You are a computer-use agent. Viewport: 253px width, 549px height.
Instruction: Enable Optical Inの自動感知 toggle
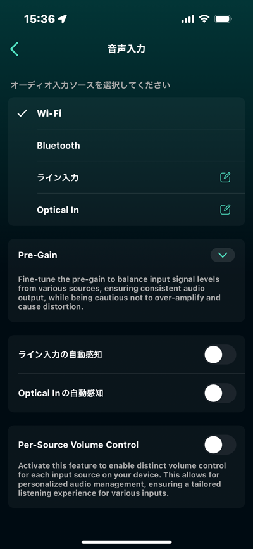click(x=219, y=393)
